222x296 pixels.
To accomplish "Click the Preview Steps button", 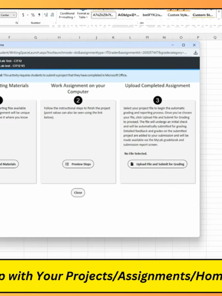I will pos(78,164).
